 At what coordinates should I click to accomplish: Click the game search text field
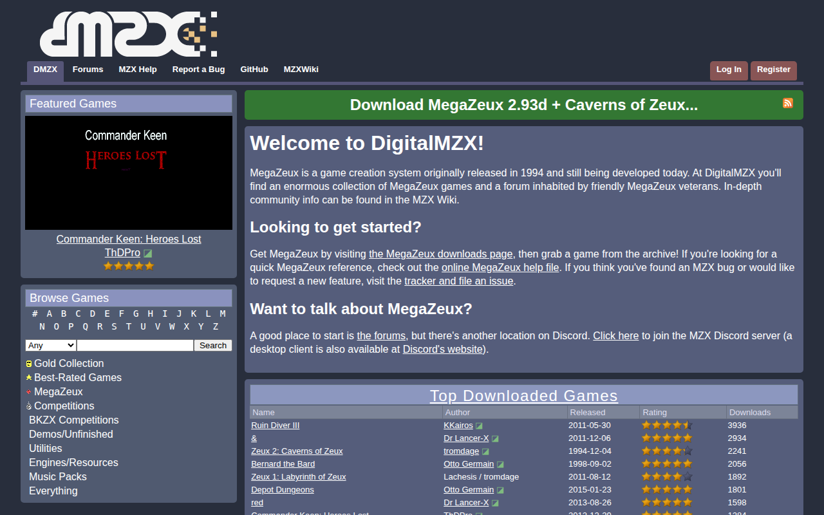[x=135, y=346]
